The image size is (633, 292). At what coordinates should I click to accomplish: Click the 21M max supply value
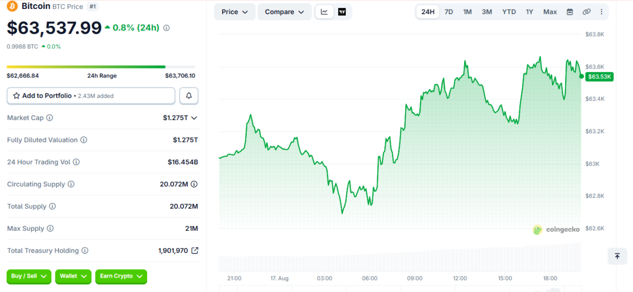point(191,229)
